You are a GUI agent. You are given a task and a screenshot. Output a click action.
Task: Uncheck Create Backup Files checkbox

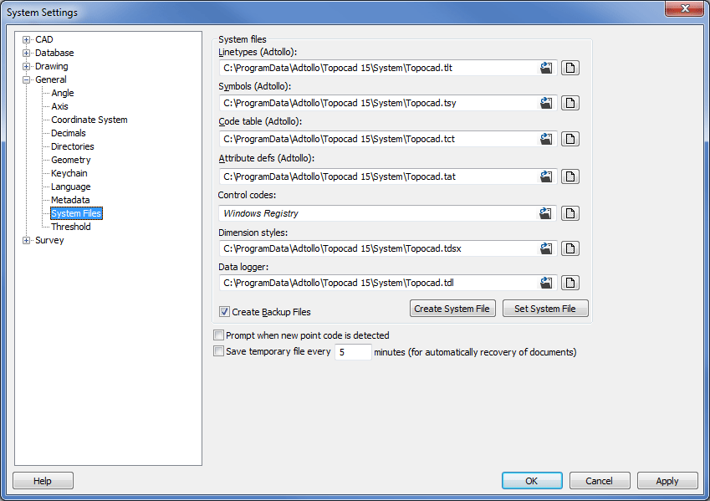point(225,312)
